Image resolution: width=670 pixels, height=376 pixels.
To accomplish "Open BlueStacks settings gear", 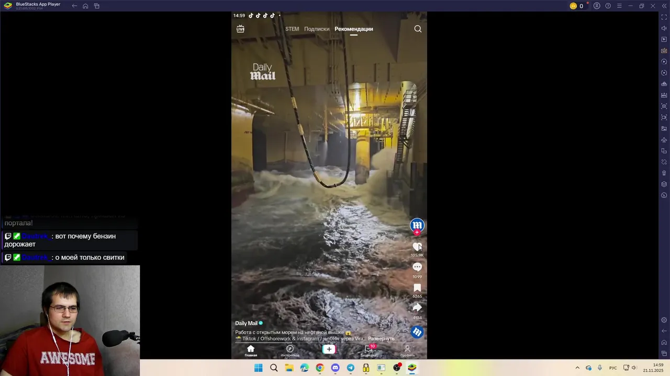I will [664, 320].
